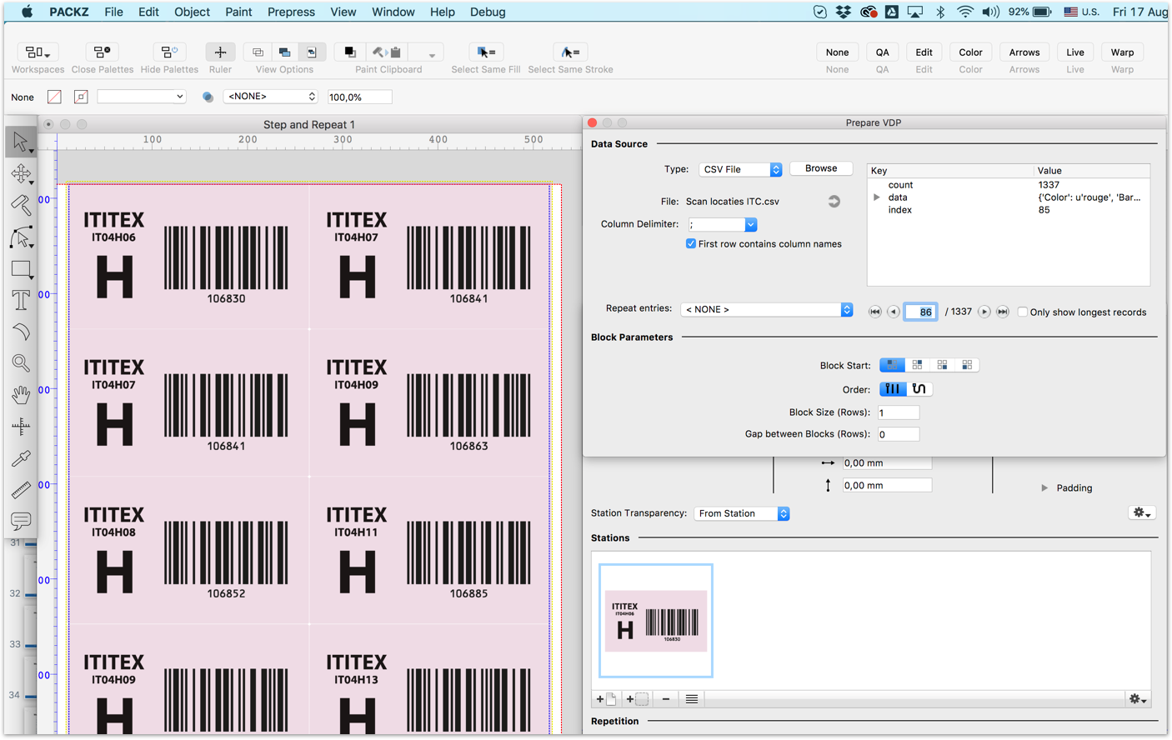Enable Only show longest records checkbox
Viewport: 1172px width, 740px height.
(1022, 312)
